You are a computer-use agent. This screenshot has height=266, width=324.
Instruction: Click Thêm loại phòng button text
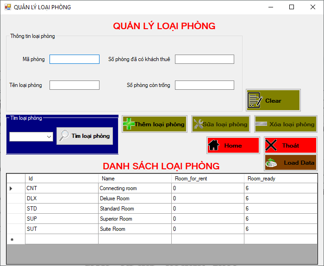[159, 124]
